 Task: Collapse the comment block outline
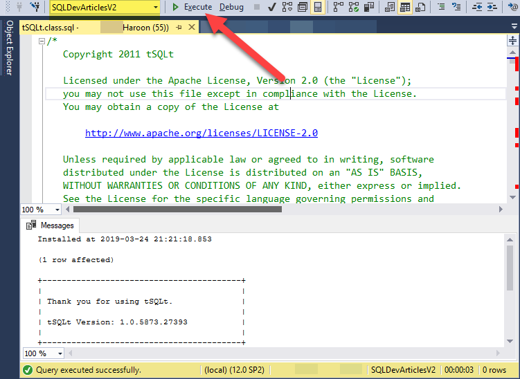(42, 41)
